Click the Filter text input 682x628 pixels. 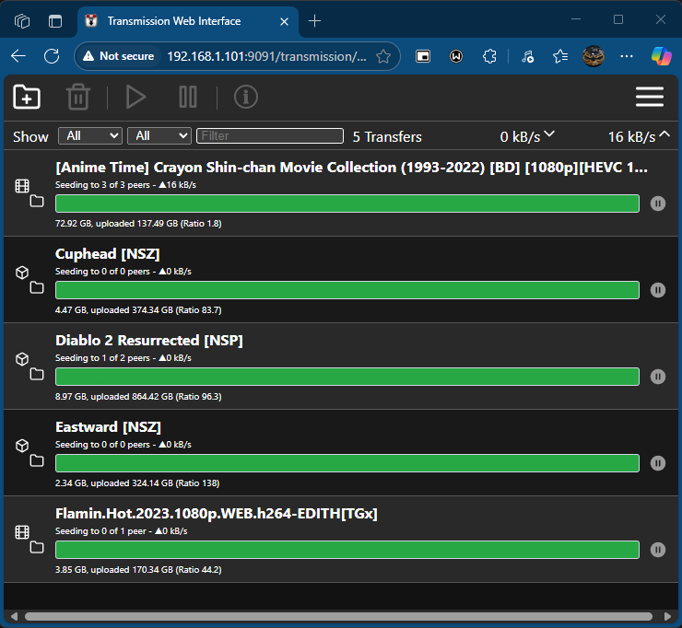tap(270, 136)
